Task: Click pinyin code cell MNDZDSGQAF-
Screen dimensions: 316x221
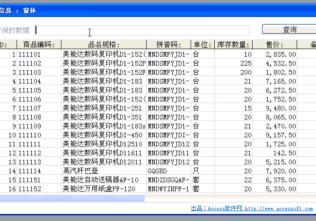Action: tap(169, 180)
